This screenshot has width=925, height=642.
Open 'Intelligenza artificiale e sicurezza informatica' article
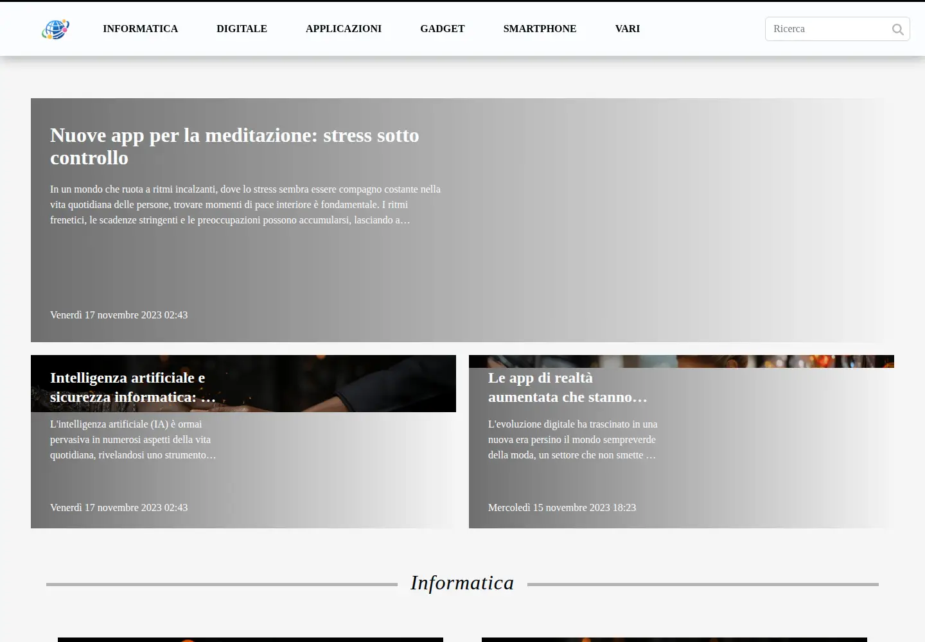[133, 387]
